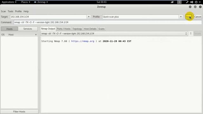The height and width of the screenshot is (114, 203).
Task: Switch to the Ports / Hosts tab
Action: 63,29
